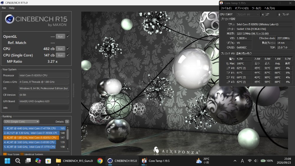Open Microsoft Store from taskbar

point(48,161)
